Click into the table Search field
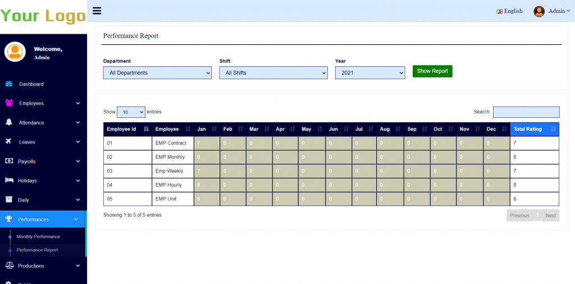 (x=526, y=112)
